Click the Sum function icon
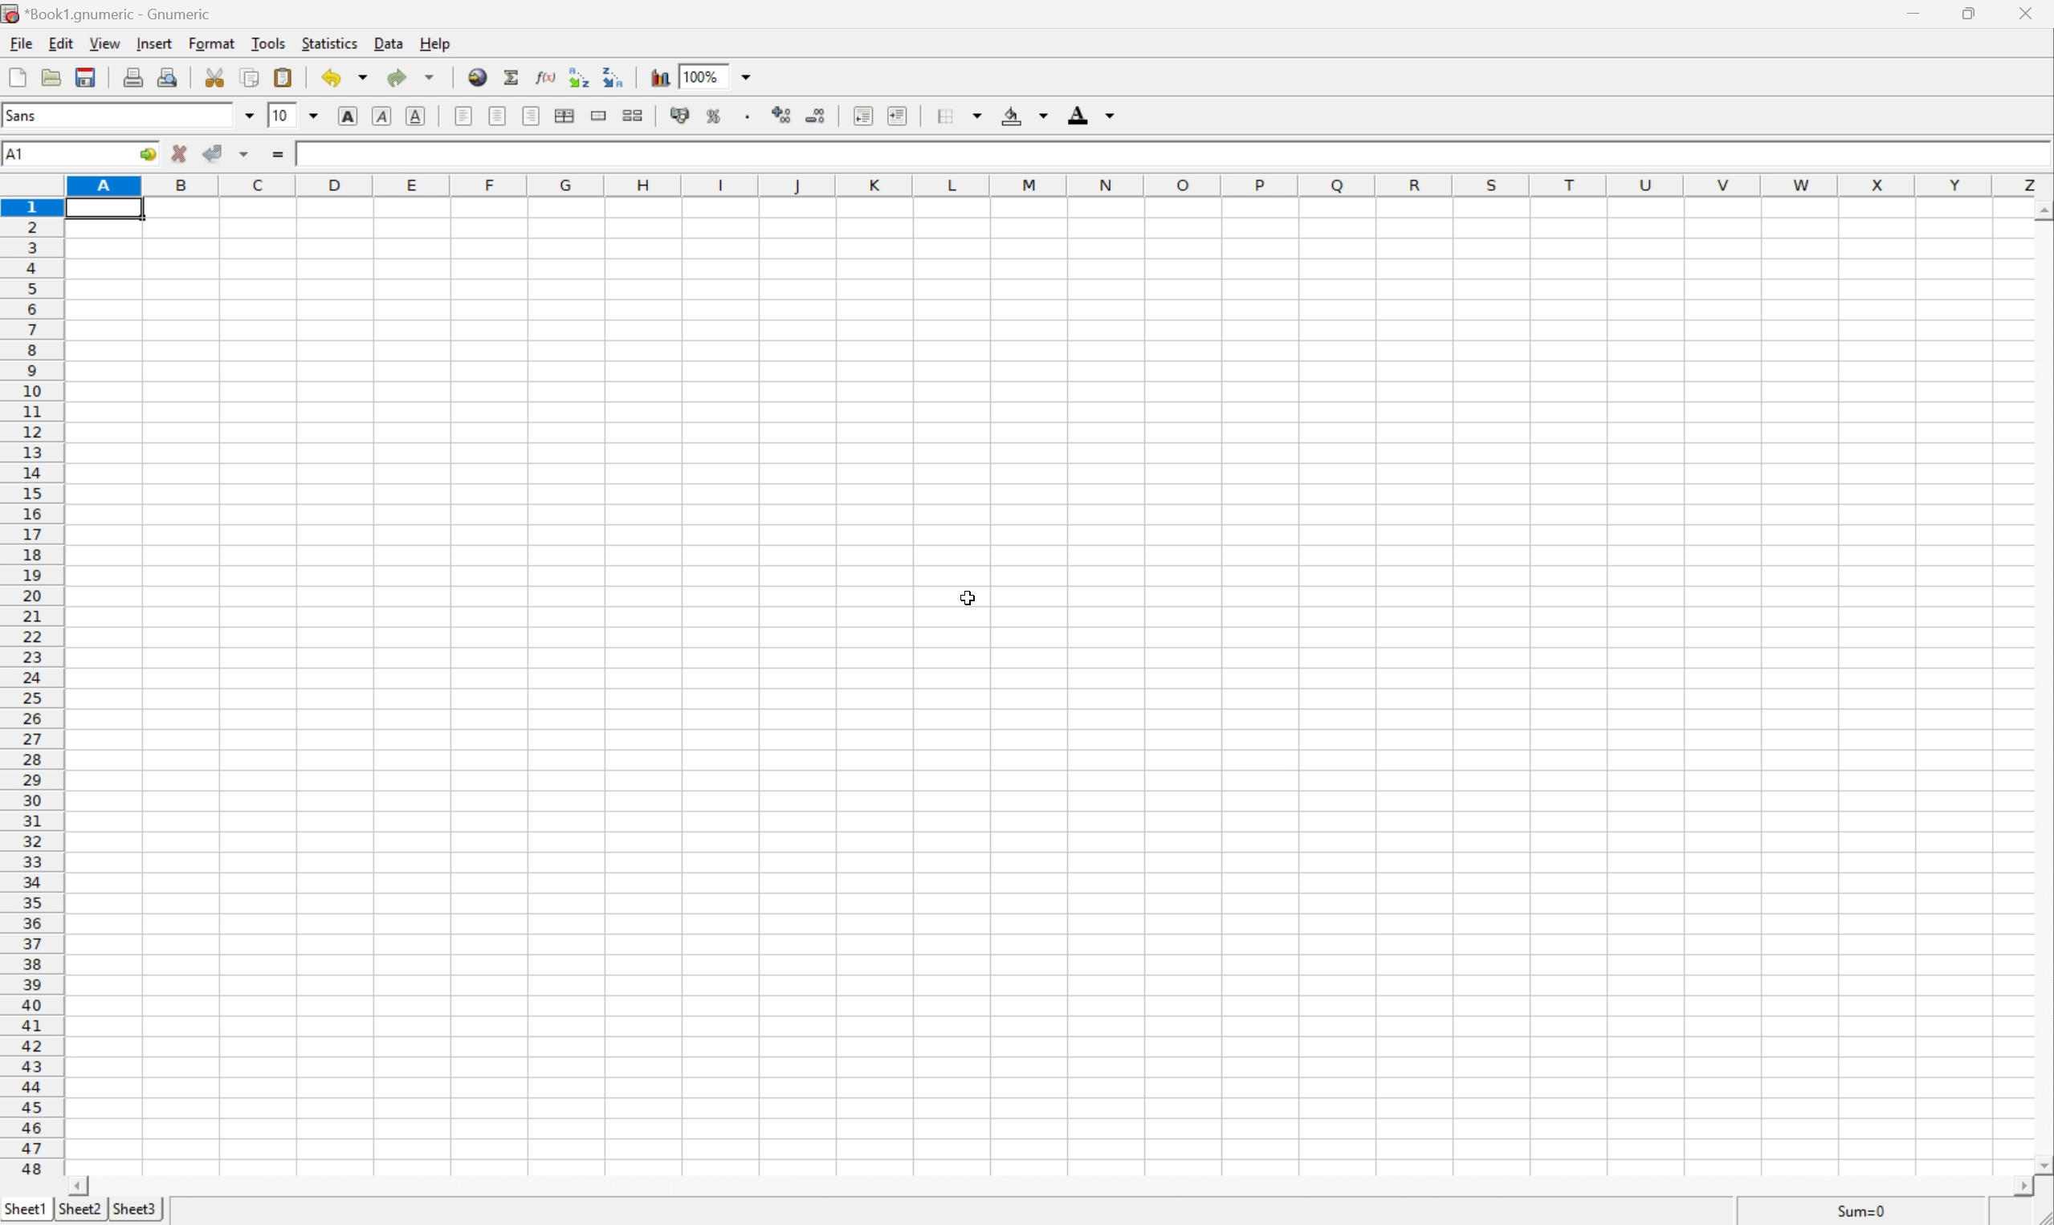Screen dimensions: 2054x1225 (x=511, y=78)
